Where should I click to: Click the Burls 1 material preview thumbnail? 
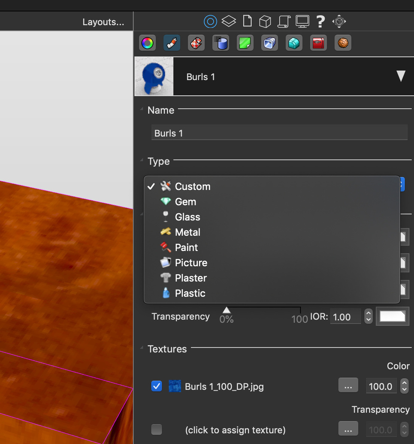154,76
